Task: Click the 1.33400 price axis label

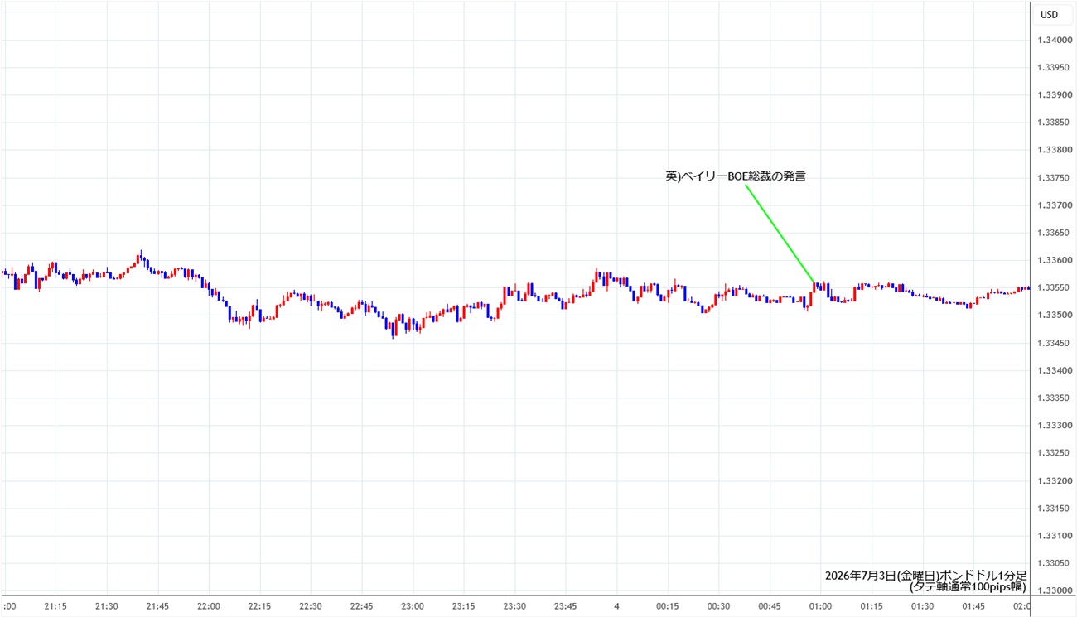Action: pos(1053,370)
